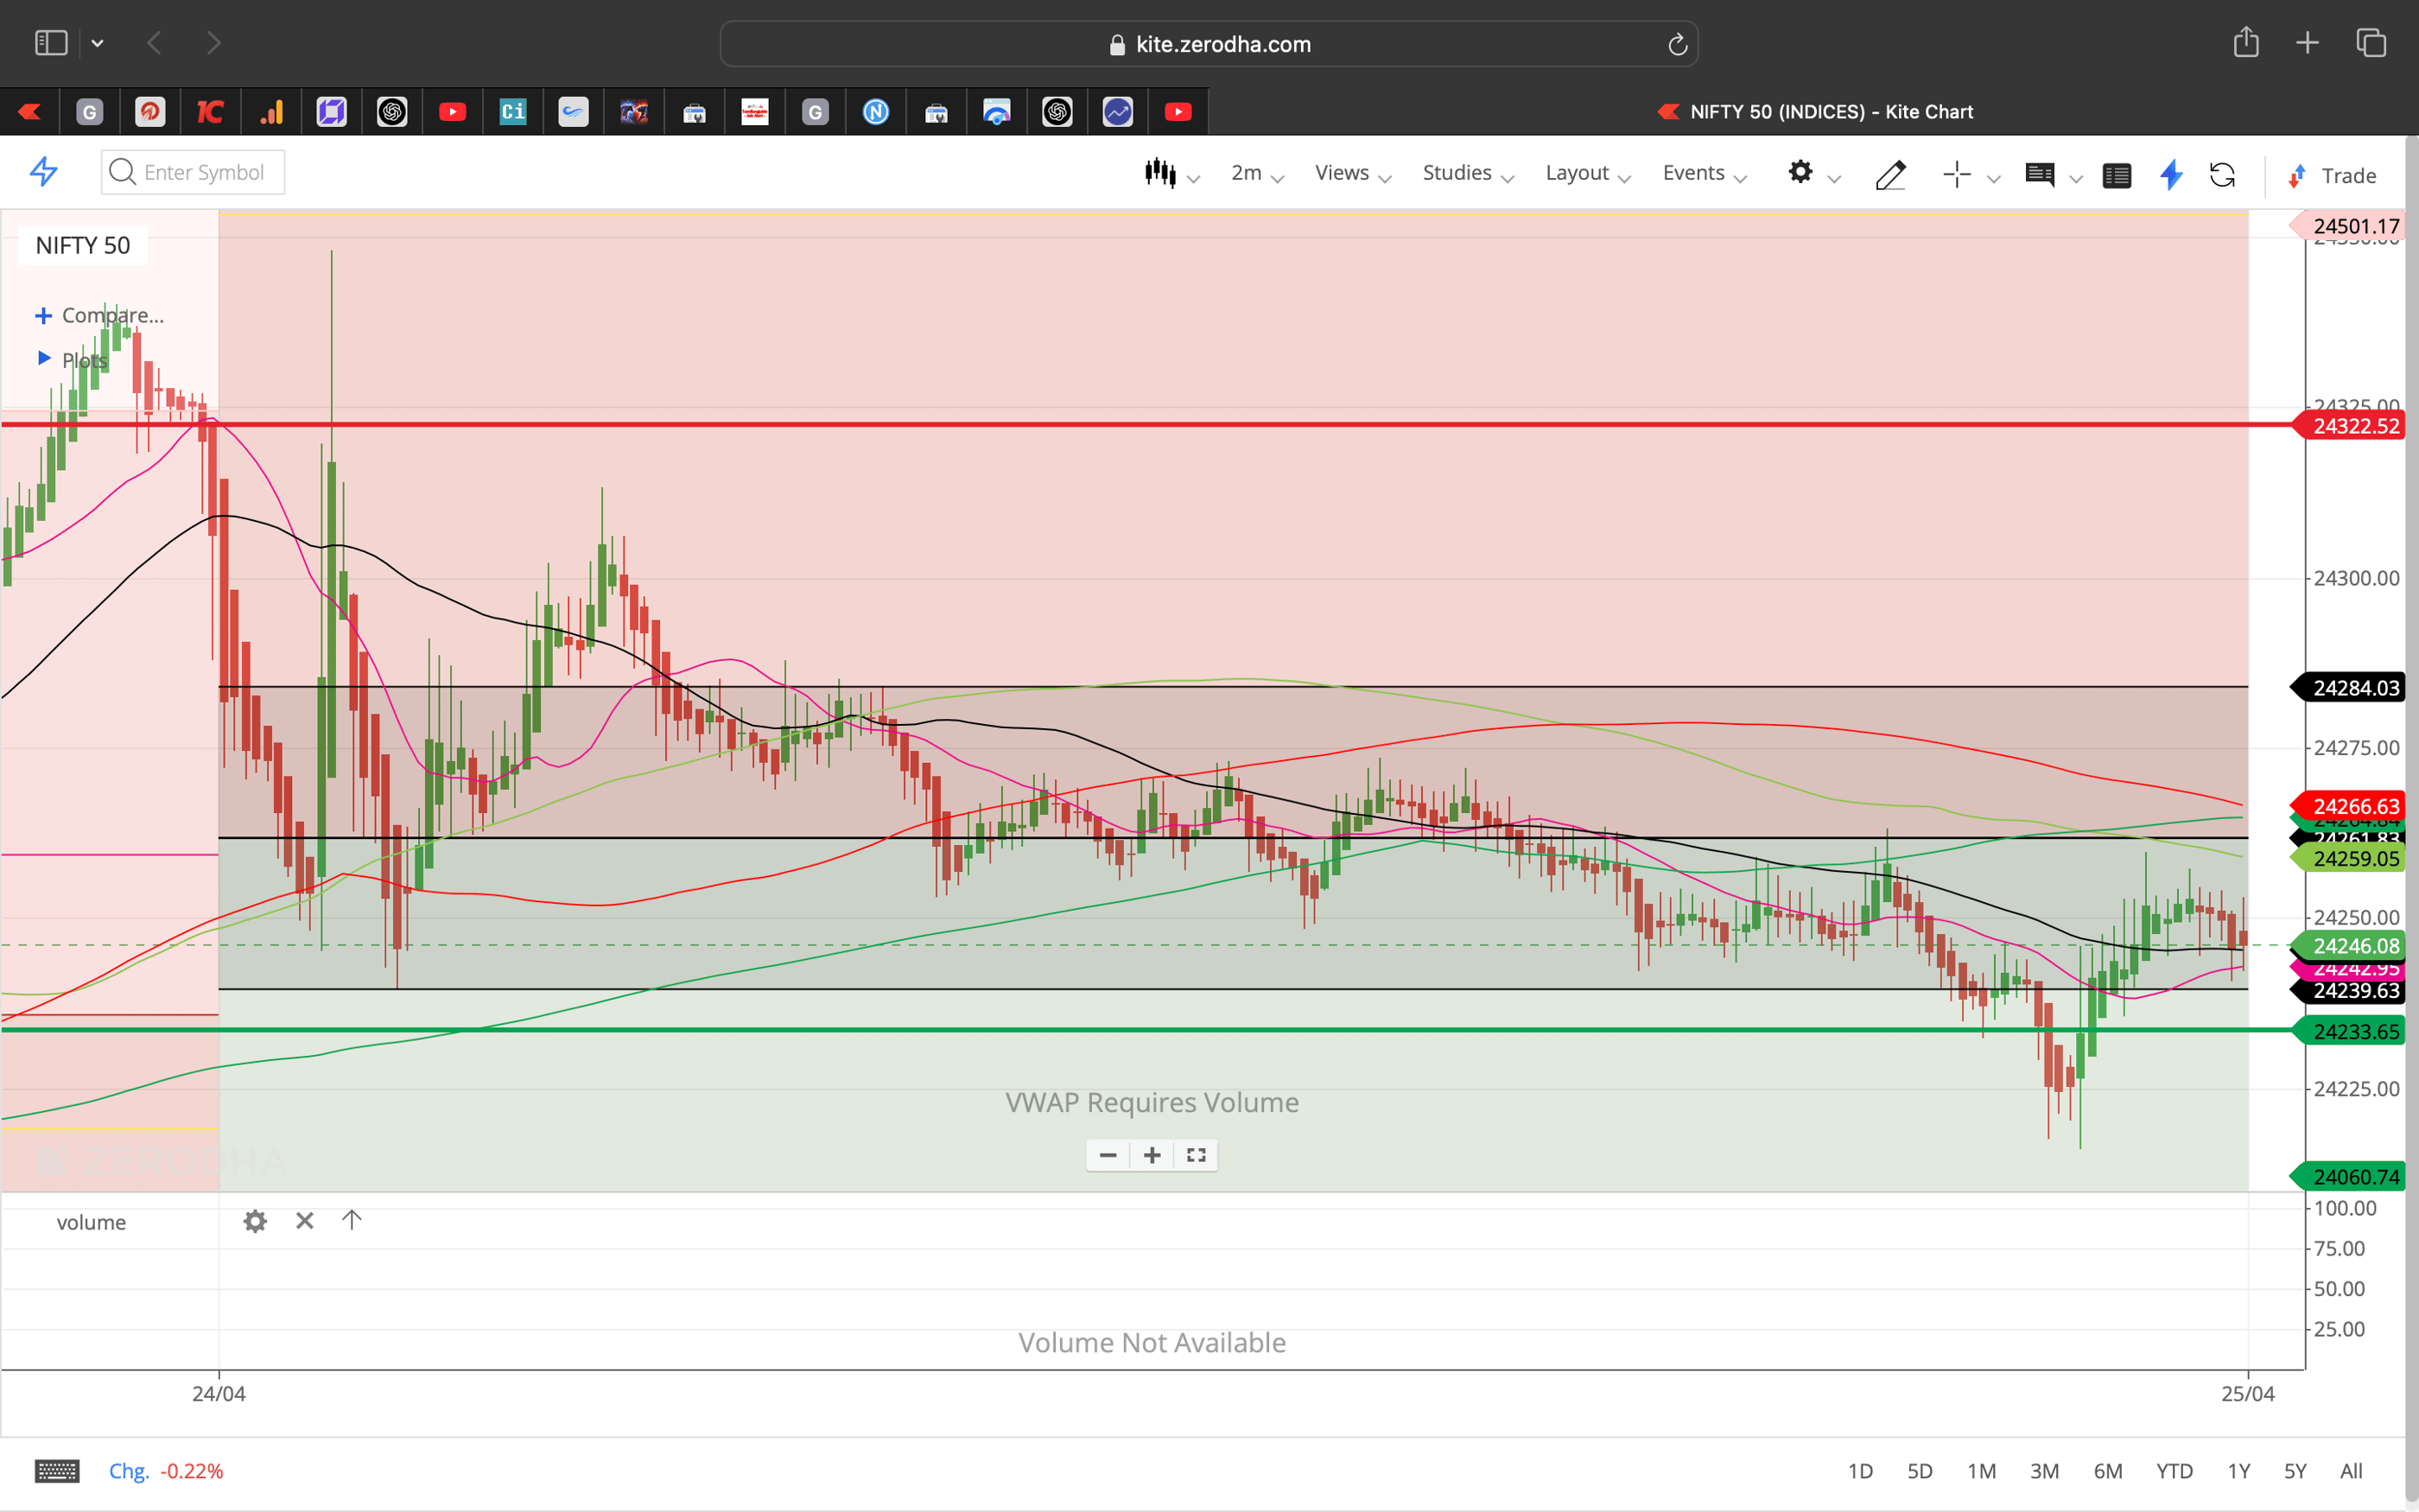Image resolution: width=2419 pixels, height=1512 pixels.
Task: Open the chart type selector icon
Action: pos(1161,172)
